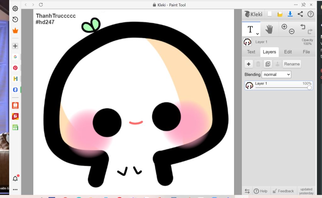Switch to the File tab

pos(306,52)
